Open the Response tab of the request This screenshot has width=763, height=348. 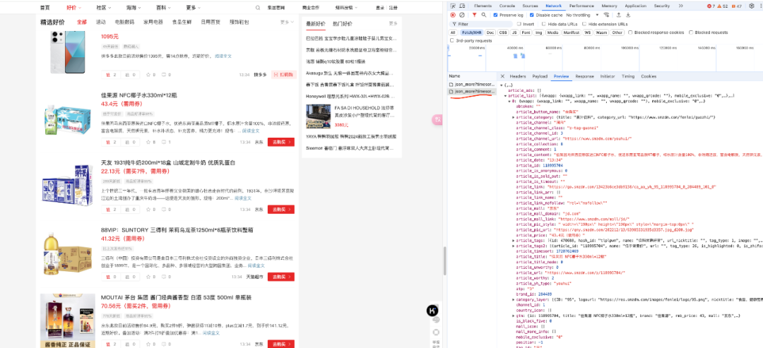[584, 76]
